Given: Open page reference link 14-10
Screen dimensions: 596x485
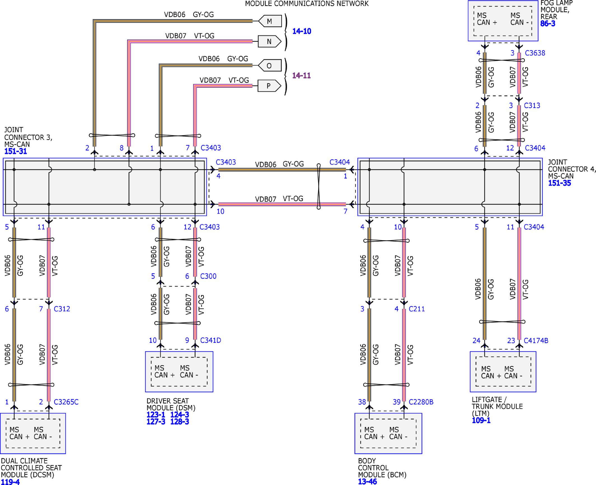Looking at the screenshot, I should (x=302, y=31).
